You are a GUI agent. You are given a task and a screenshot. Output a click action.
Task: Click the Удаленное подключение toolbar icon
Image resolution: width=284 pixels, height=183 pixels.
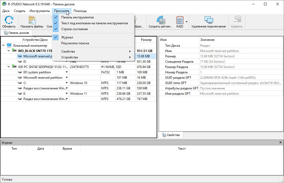pyautogui.click(x=208, y=20)
